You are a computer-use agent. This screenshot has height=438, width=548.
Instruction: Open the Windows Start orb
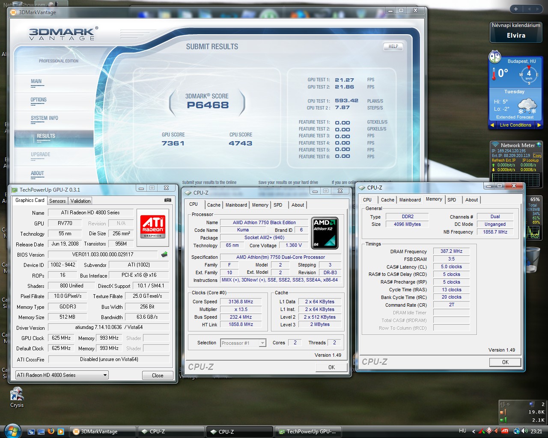point(12,431)
